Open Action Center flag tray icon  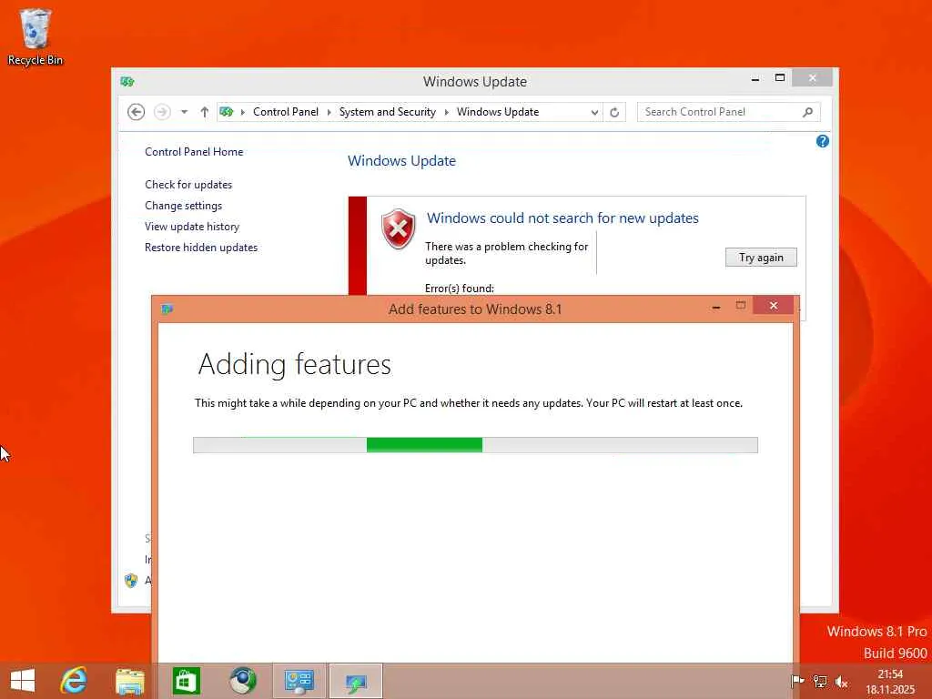tap(797, 681)
